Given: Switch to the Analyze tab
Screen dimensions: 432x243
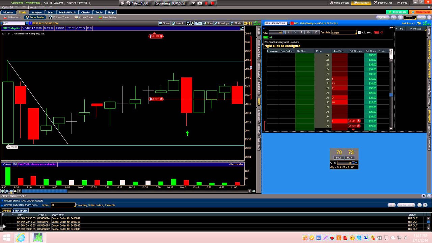Looking at the screenshot, I should (37, 12).
